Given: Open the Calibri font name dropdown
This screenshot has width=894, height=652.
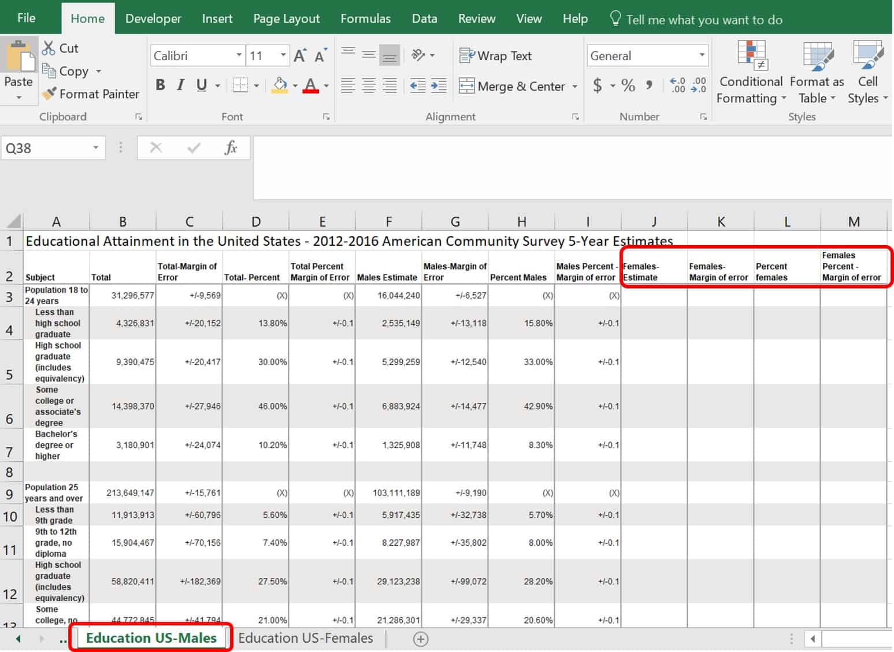Looking at the screenshot, I should coord(239,55).
